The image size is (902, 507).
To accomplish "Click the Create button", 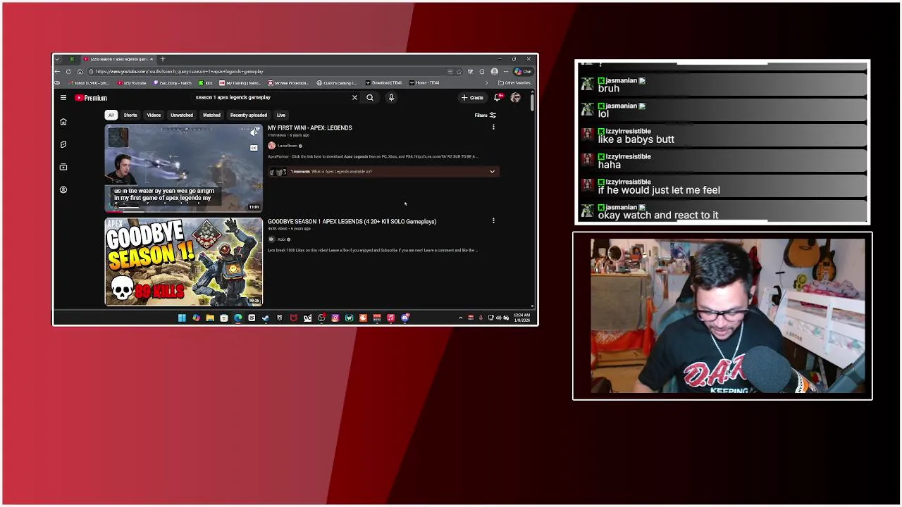I will pyautogui.click(x=472, y=98).
